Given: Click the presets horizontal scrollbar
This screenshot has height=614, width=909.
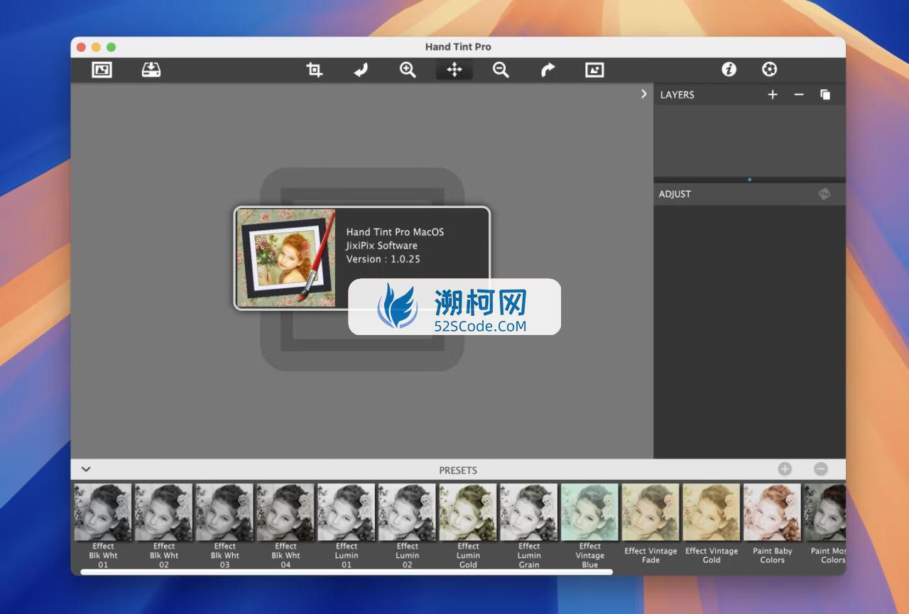Looking at the screenshot, I should click(x=347, y=571).
